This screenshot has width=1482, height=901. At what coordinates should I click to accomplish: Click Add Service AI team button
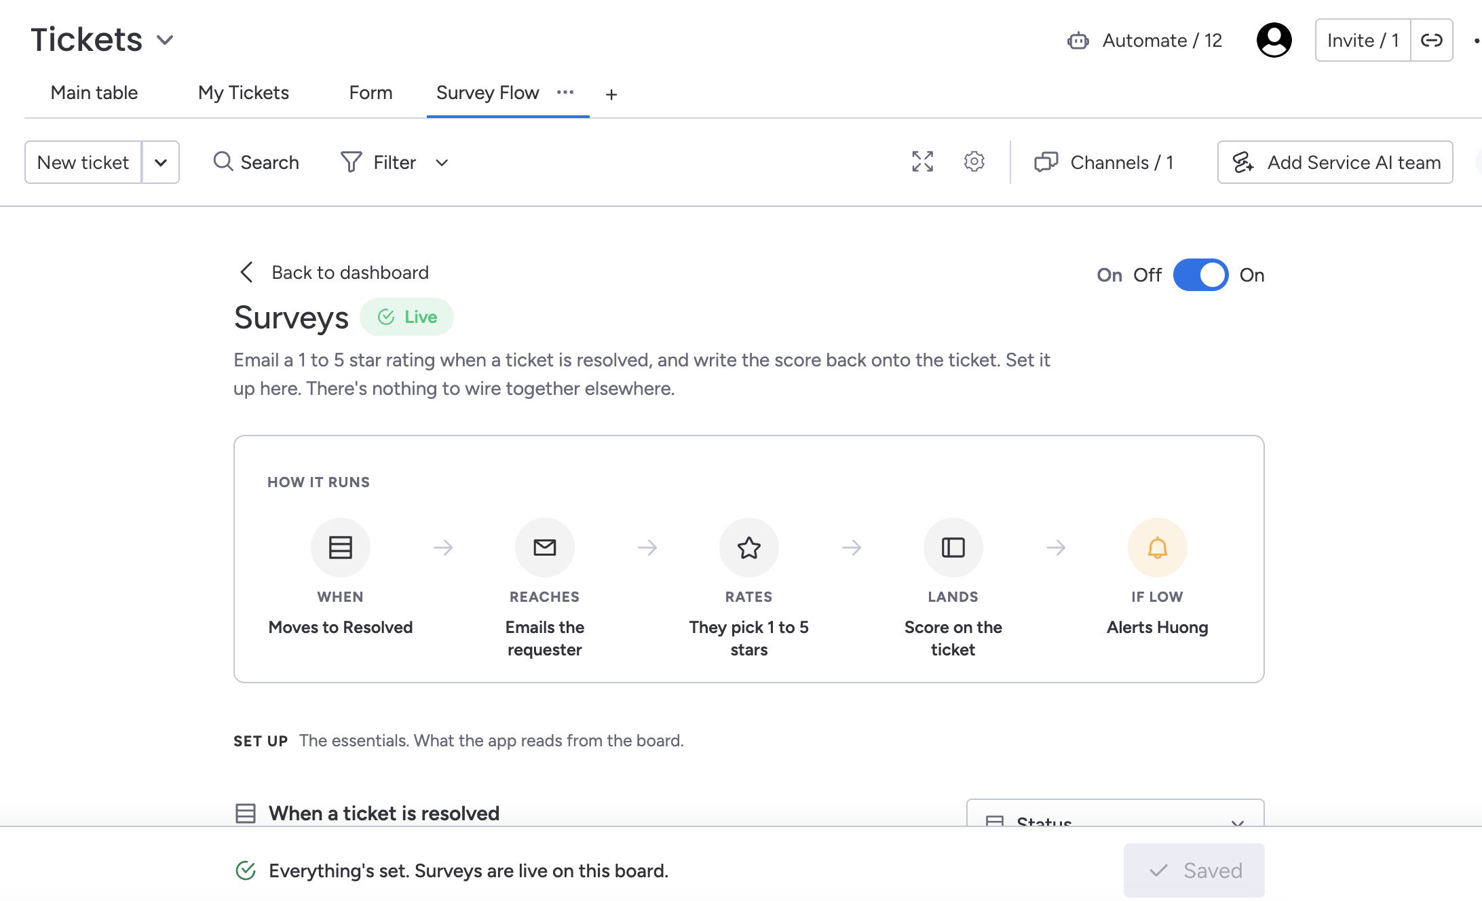pyautogui.click(x=1335, y=162)
